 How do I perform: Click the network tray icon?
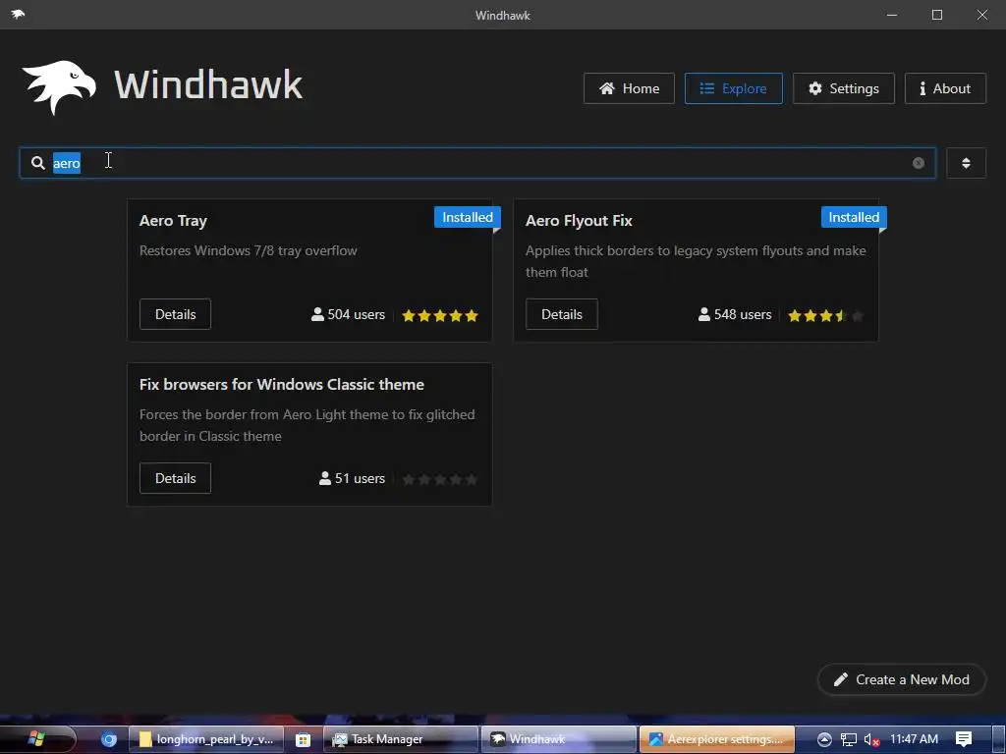tap(848, 740)
